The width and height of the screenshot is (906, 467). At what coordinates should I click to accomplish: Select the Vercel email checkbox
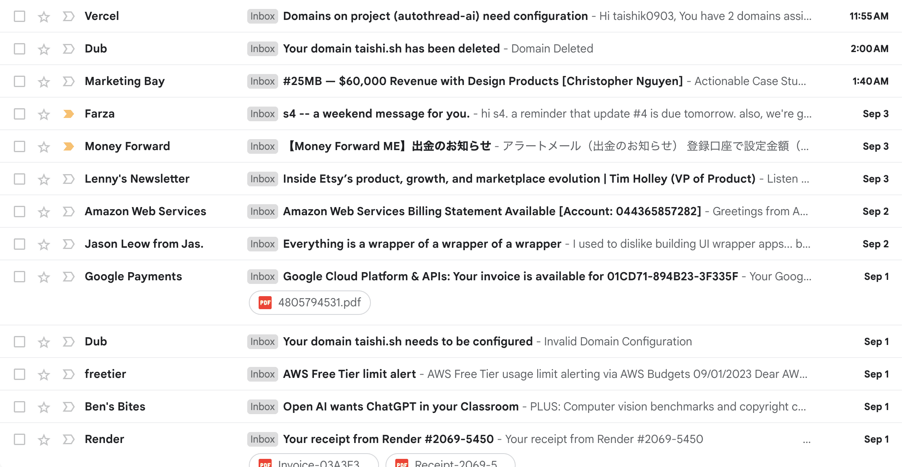(x=20, y=16)
